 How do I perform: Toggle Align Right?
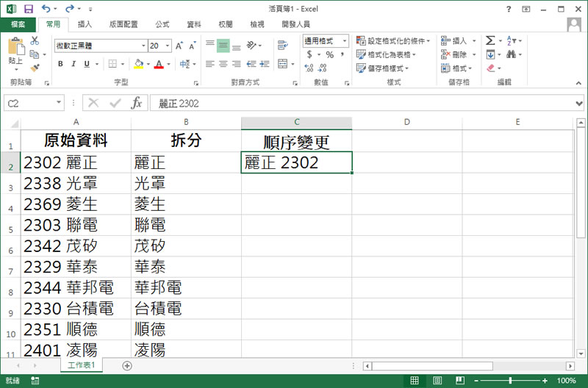[236, 64]
